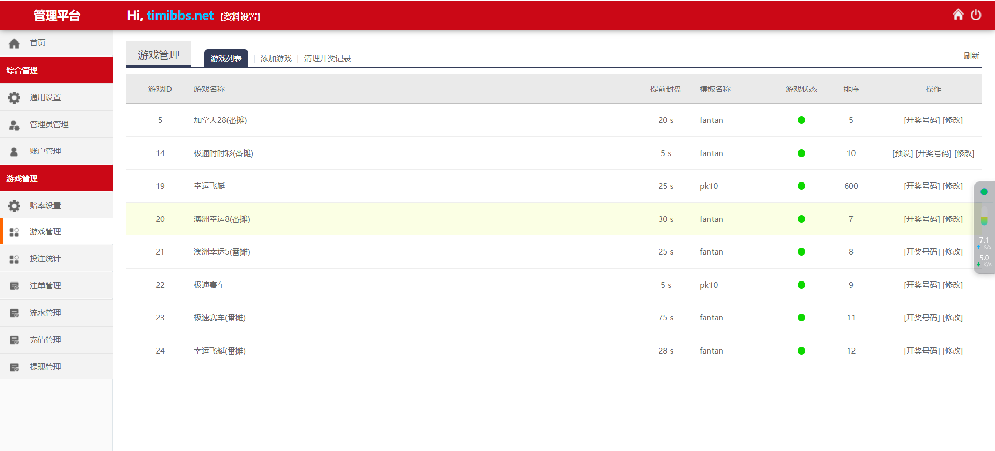
Task: Click [修改] for 幸运飞艇(番摊)
Action: pos(953,351)
